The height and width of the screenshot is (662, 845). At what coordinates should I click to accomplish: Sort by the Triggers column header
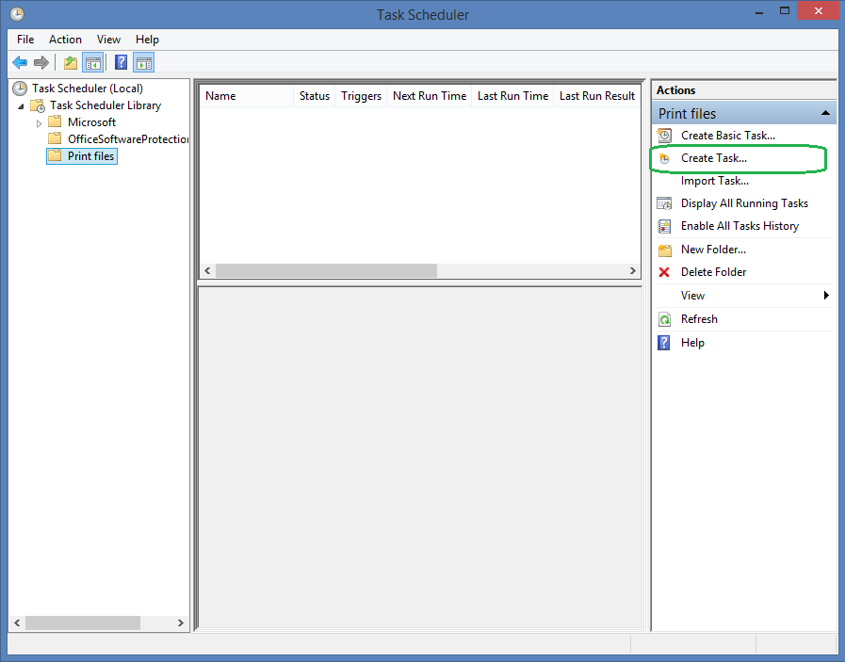[361, 96]
